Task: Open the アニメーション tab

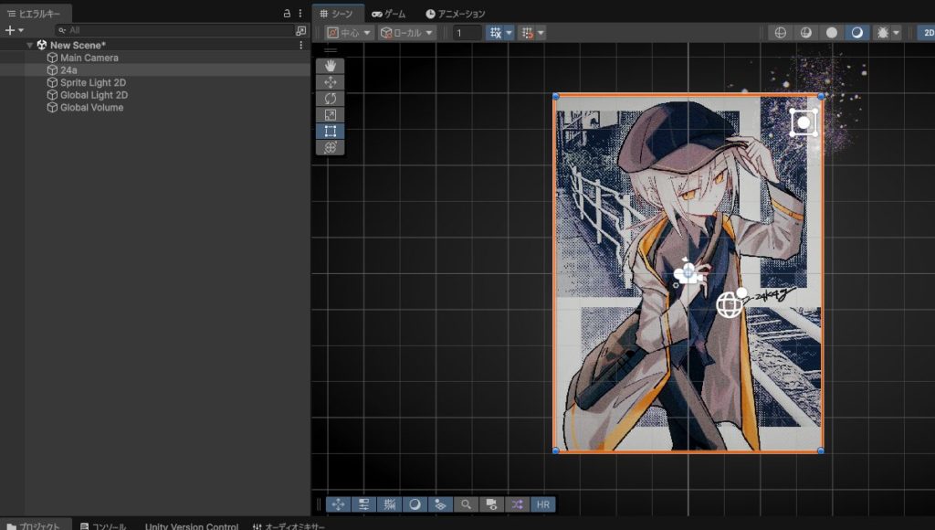Action: click(x=456, y=14)
